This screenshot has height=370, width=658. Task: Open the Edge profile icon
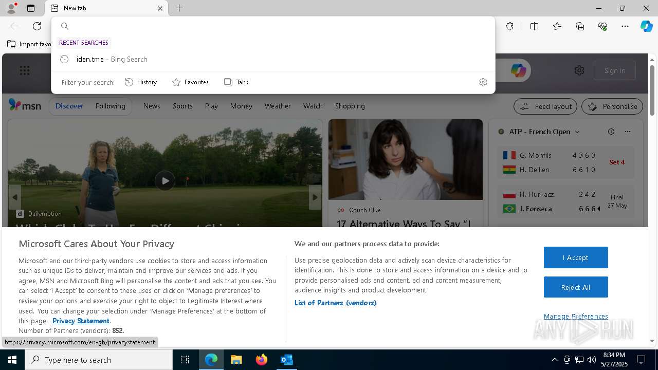click(11, 8)
